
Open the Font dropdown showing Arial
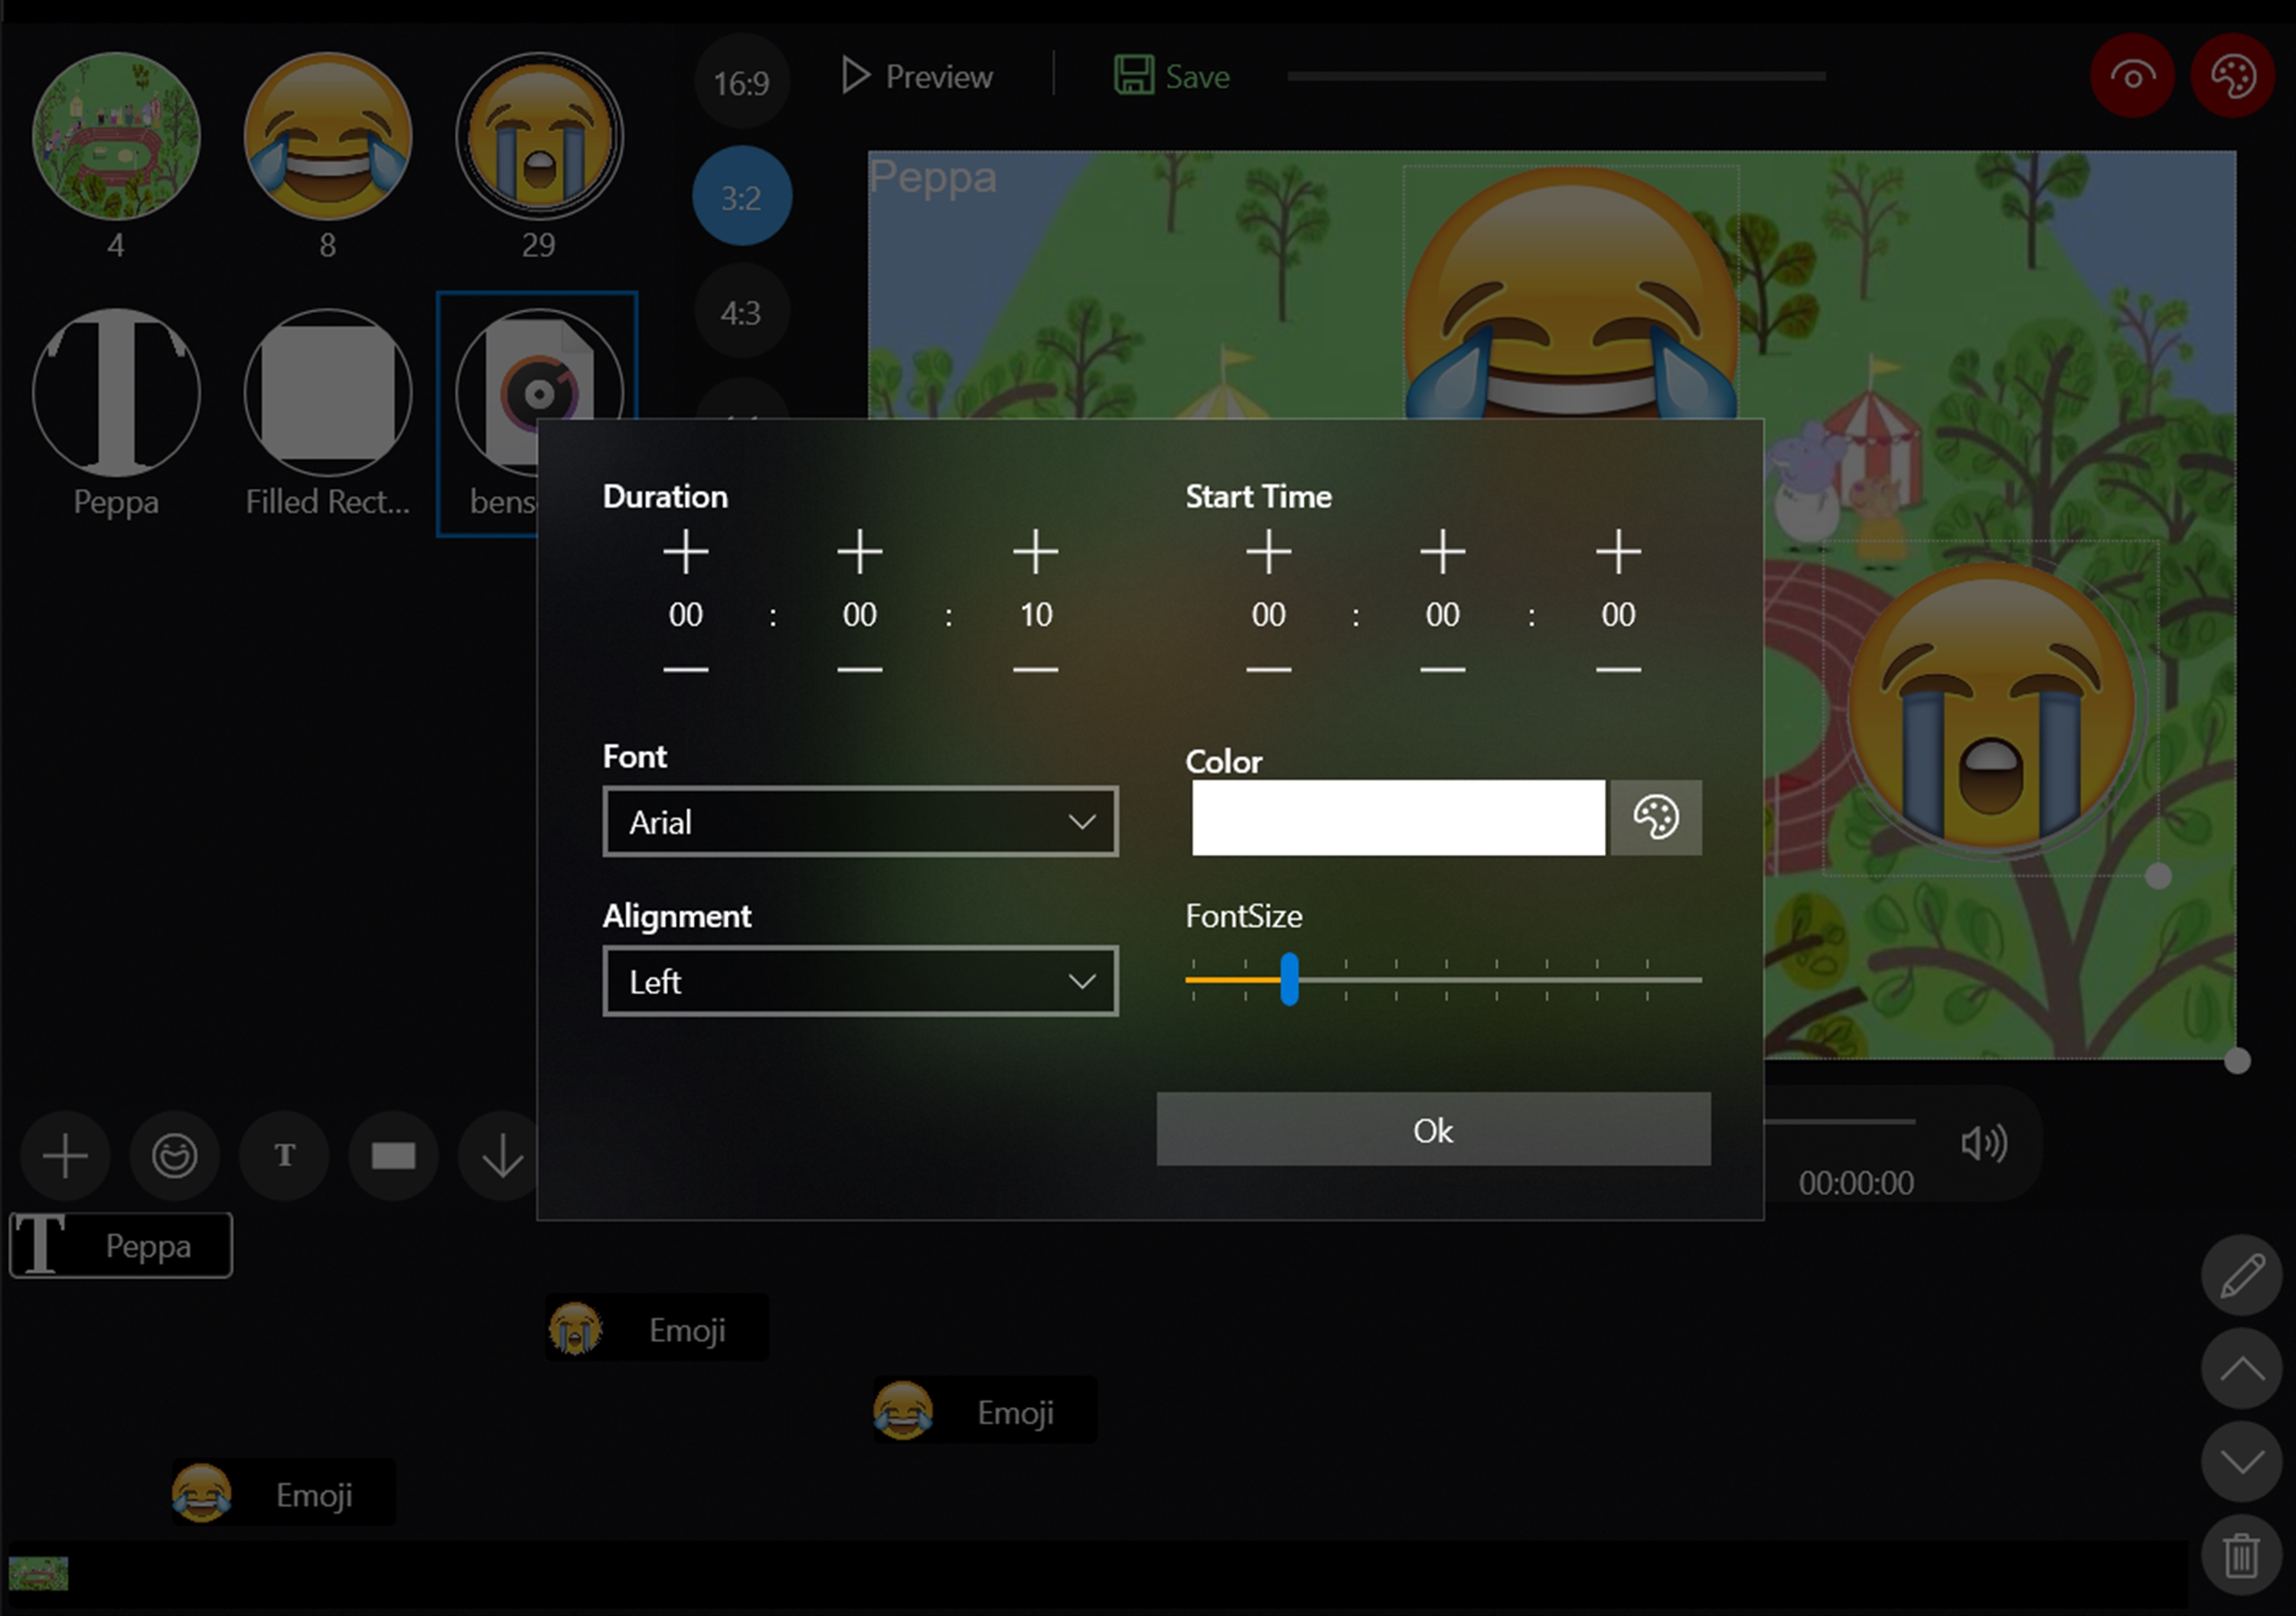(860, 822)
